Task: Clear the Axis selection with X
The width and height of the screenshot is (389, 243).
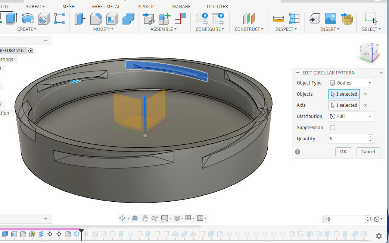Action: (365, 105)
